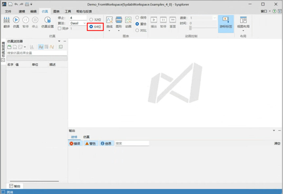Click the ribbon collapse icon at top right
283x194 pixels.
pyautogui.click(x=280, y=11)
